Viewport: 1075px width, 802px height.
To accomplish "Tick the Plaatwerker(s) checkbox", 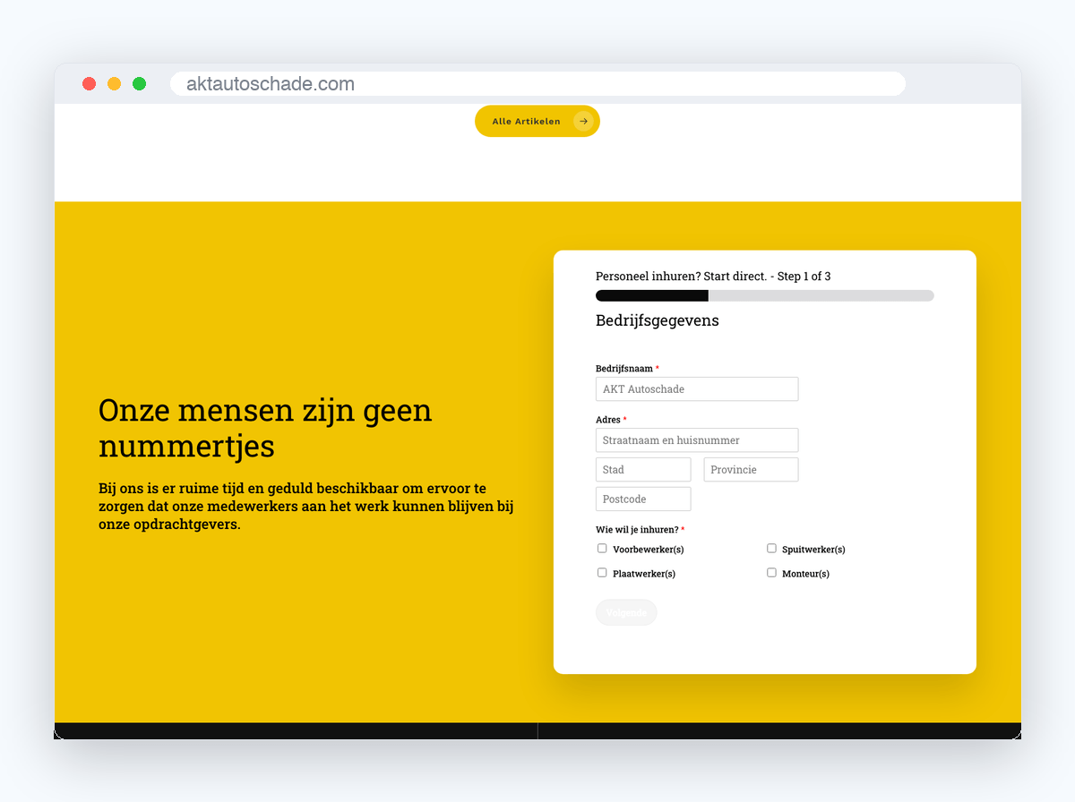I will 602,573.
